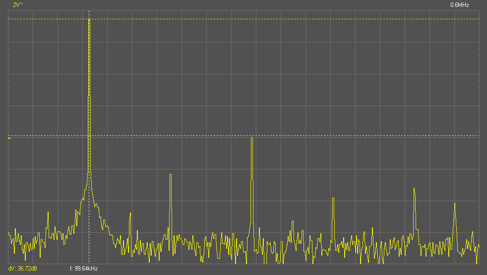The width and height of the screenshot is (487, 275).
Task: Click the yellow level marker on left edge
Action: click(9, 138)
